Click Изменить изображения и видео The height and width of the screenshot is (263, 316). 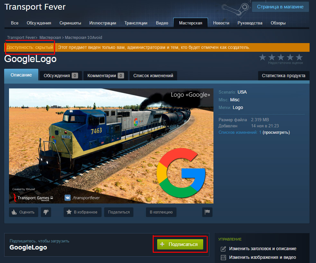pyautogui.click(x=262, y=257)
